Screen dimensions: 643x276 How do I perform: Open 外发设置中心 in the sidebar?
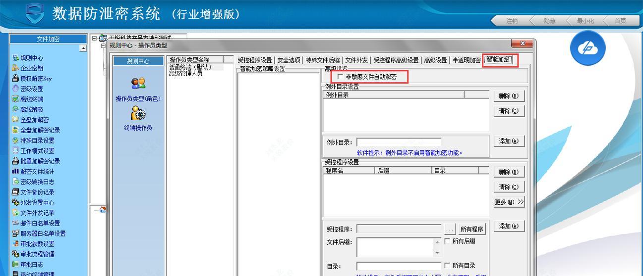click(33, 203)
